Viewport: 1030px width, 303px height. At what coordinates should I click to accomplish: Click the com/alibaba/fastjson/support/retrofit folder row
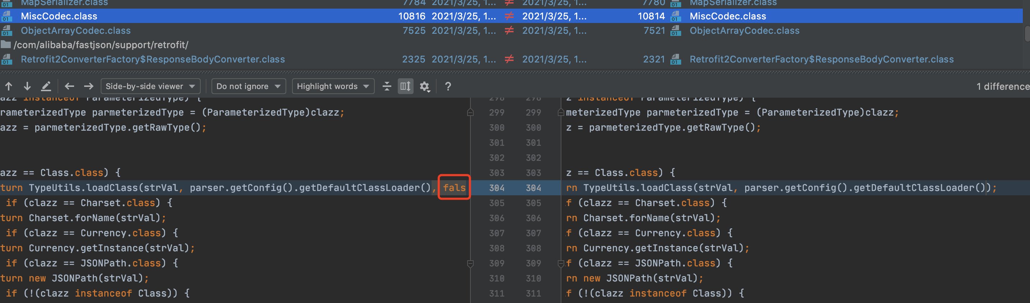pos(101,45)
